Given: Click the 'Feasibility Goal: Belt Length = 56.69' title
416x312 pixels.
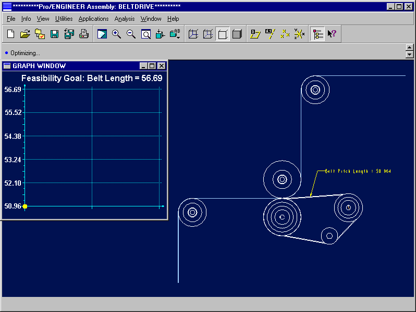Looking at the screenshot, I should 92,78.
